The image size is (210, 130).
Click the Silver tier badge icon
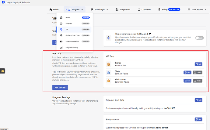(x=109, y=73)
